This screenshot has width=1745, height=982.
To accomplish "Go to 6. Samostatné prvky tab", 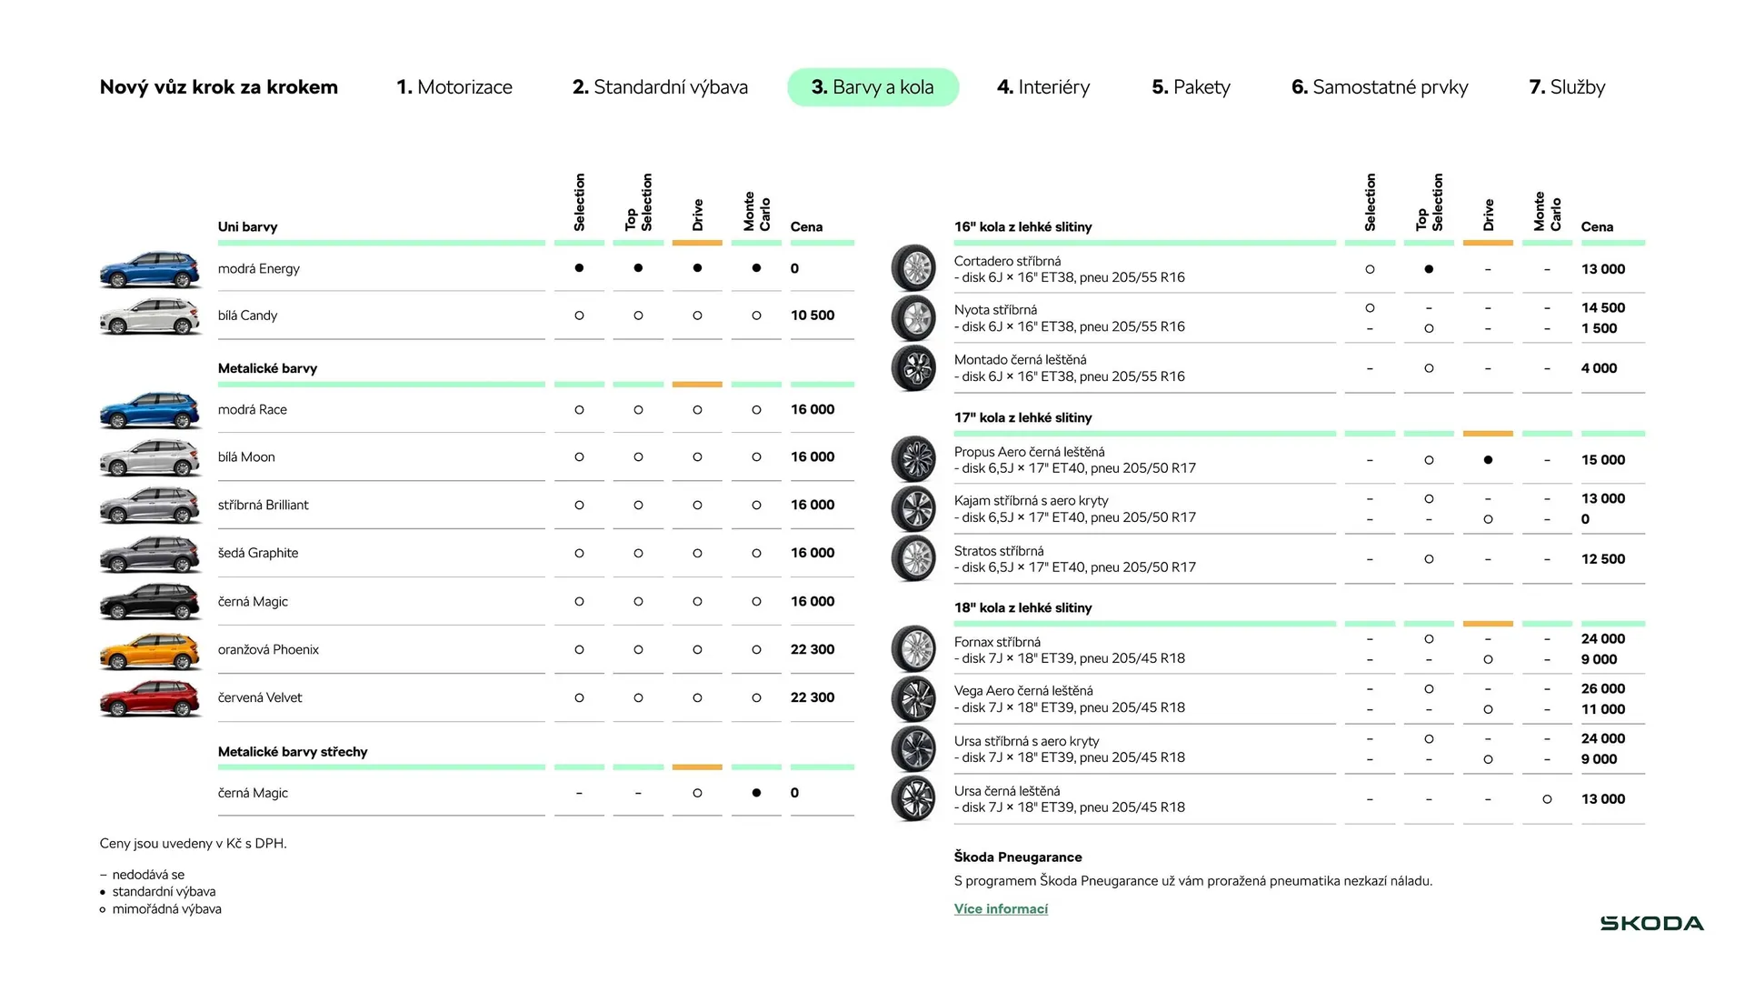I will 1380,87.
